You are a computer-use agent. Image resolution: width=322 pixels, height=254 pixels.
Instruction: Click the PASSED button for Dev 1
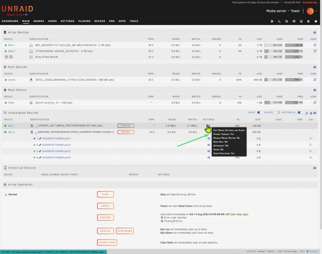[126, 126]
